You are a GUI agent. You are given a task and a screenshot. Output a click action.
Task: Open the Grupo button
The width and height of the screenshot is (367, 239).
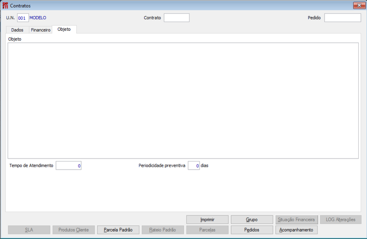(x=252, y=220)
